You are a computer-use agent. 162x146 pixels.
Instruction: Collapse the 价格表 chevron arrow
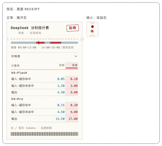pyautogui.click(x=76, y=56)
